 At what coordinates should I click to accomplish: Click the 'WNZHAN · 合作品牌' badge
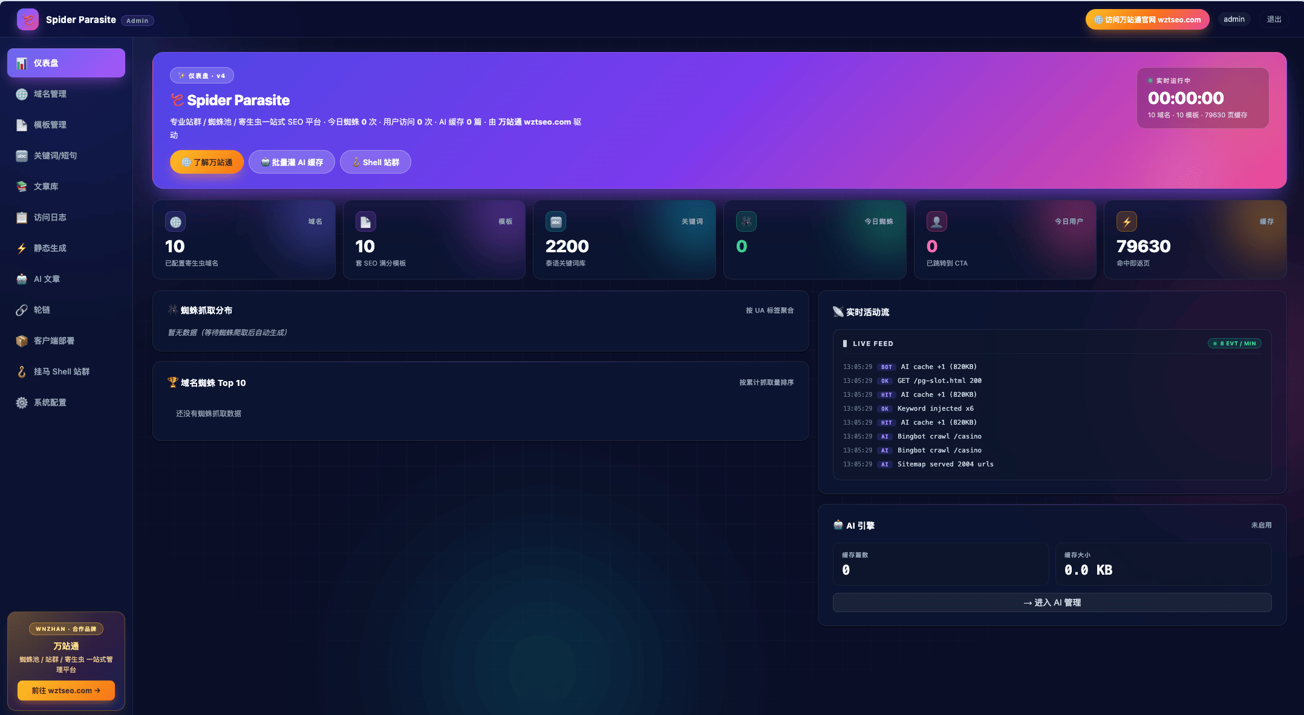tap(66, 629)
